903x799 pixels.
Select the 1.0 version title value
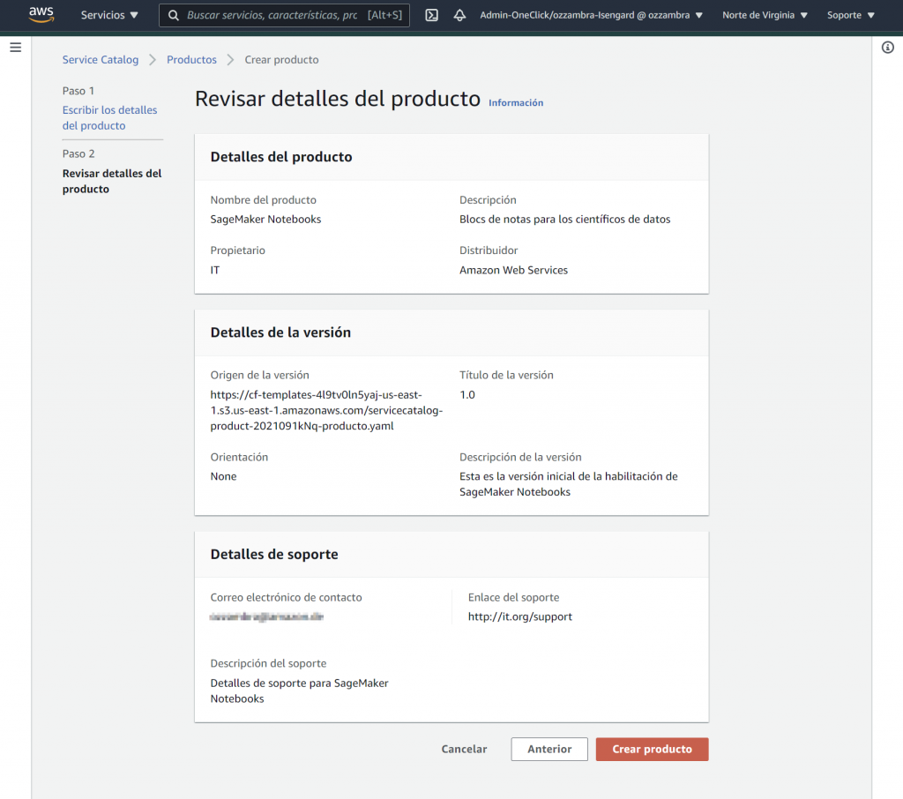click(467, 394)
